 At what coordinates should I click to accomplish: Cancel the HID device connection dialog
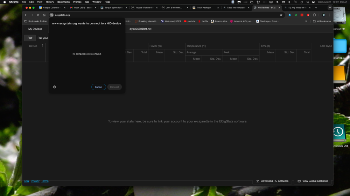point(98,87)
